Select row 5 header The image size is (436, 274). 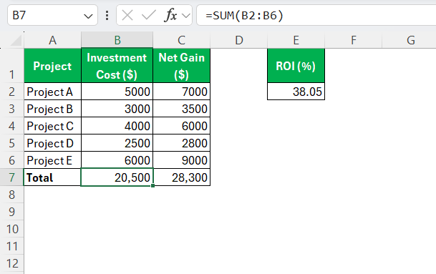11,143
